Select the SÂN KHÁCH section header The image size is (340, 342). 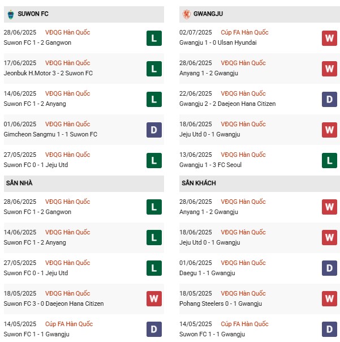[199, 183]
